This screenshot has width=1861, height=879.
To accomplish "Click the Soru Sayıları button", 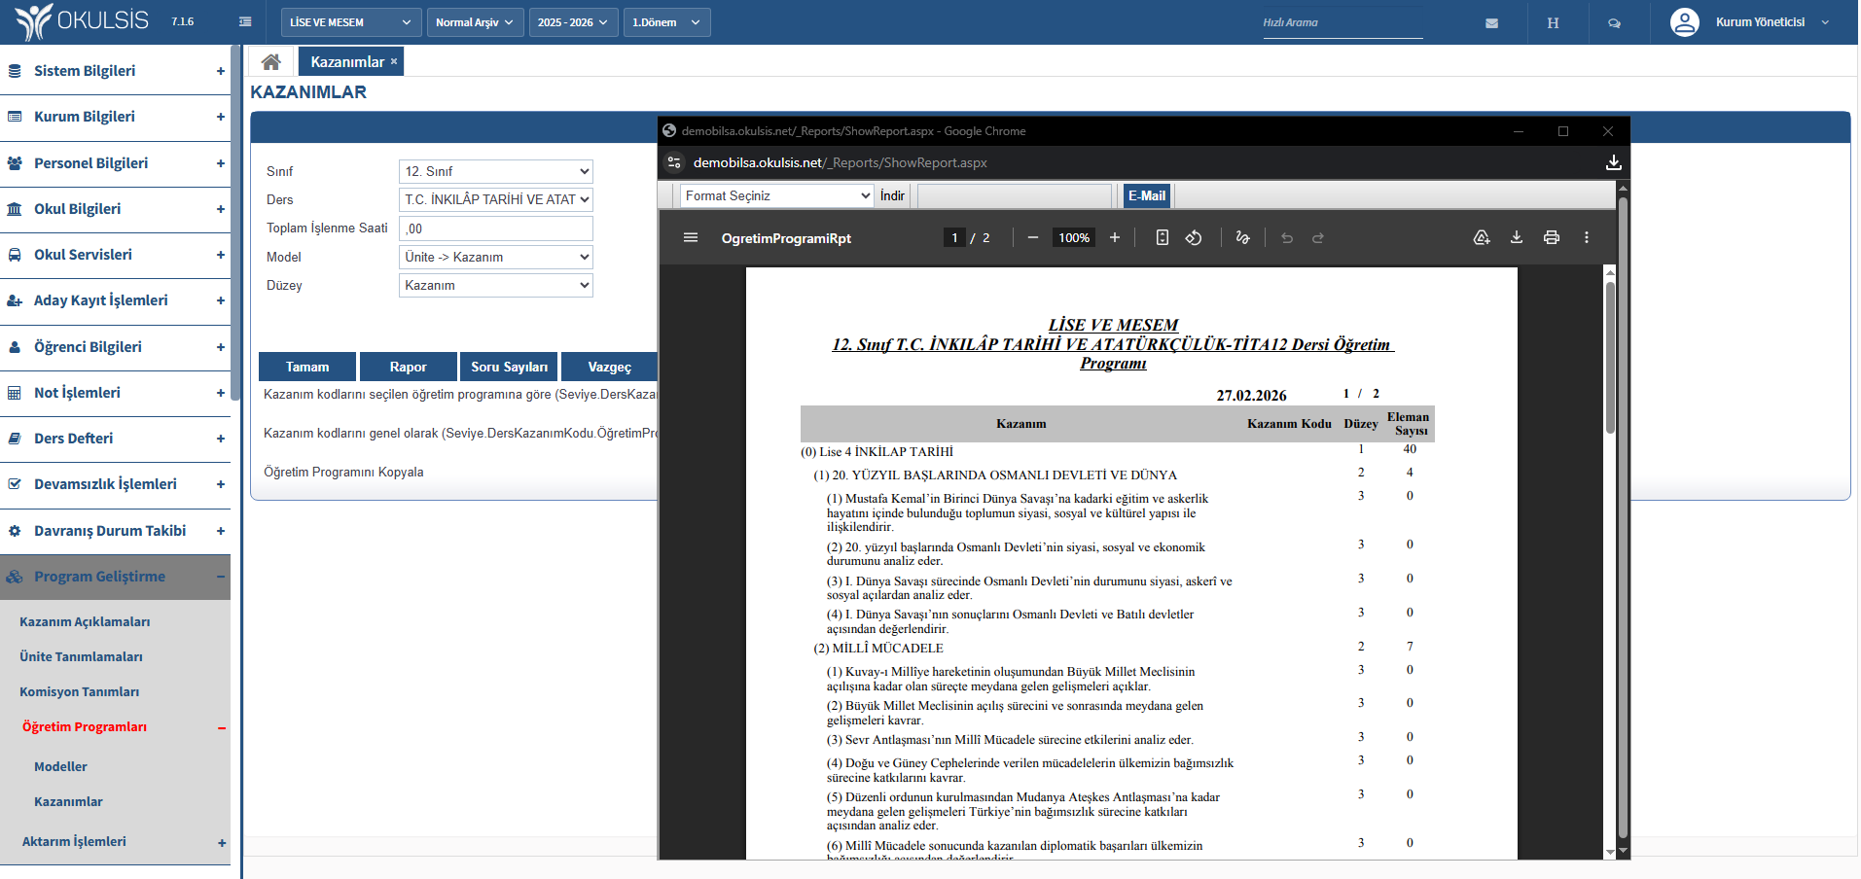I will pos(509,368).
